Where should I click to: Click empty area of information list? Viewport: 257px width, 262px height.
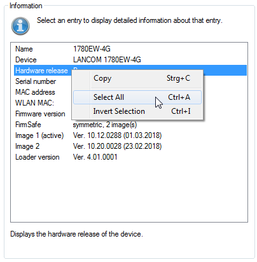pos(129,191)
